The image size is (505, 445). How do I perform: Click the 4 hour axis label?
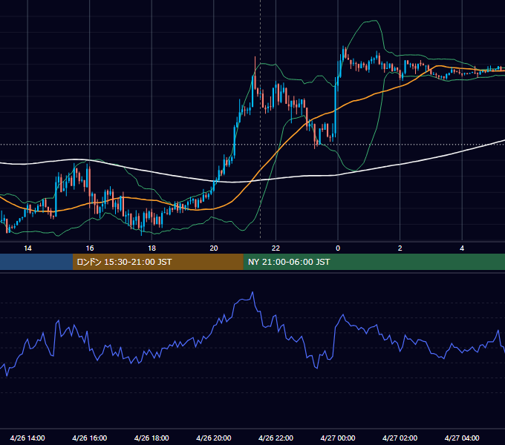tap(462, 248)
